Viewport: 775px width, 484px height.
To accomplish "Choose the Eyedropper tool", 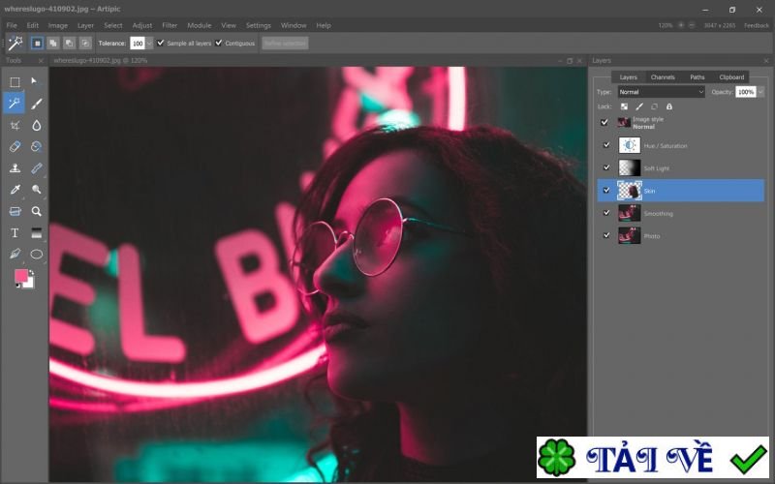I will pyautogui.click(x=15, y=190).
